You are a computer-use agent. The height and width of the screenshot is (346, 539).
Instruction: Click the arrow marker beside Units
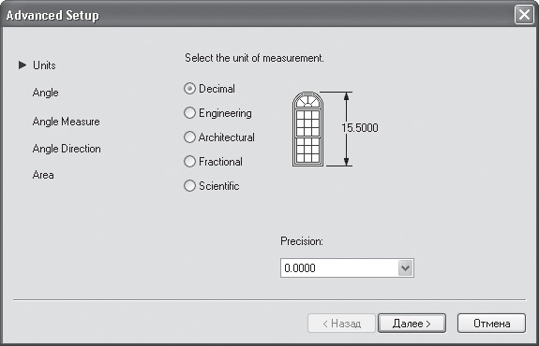[x=22, y=65]
